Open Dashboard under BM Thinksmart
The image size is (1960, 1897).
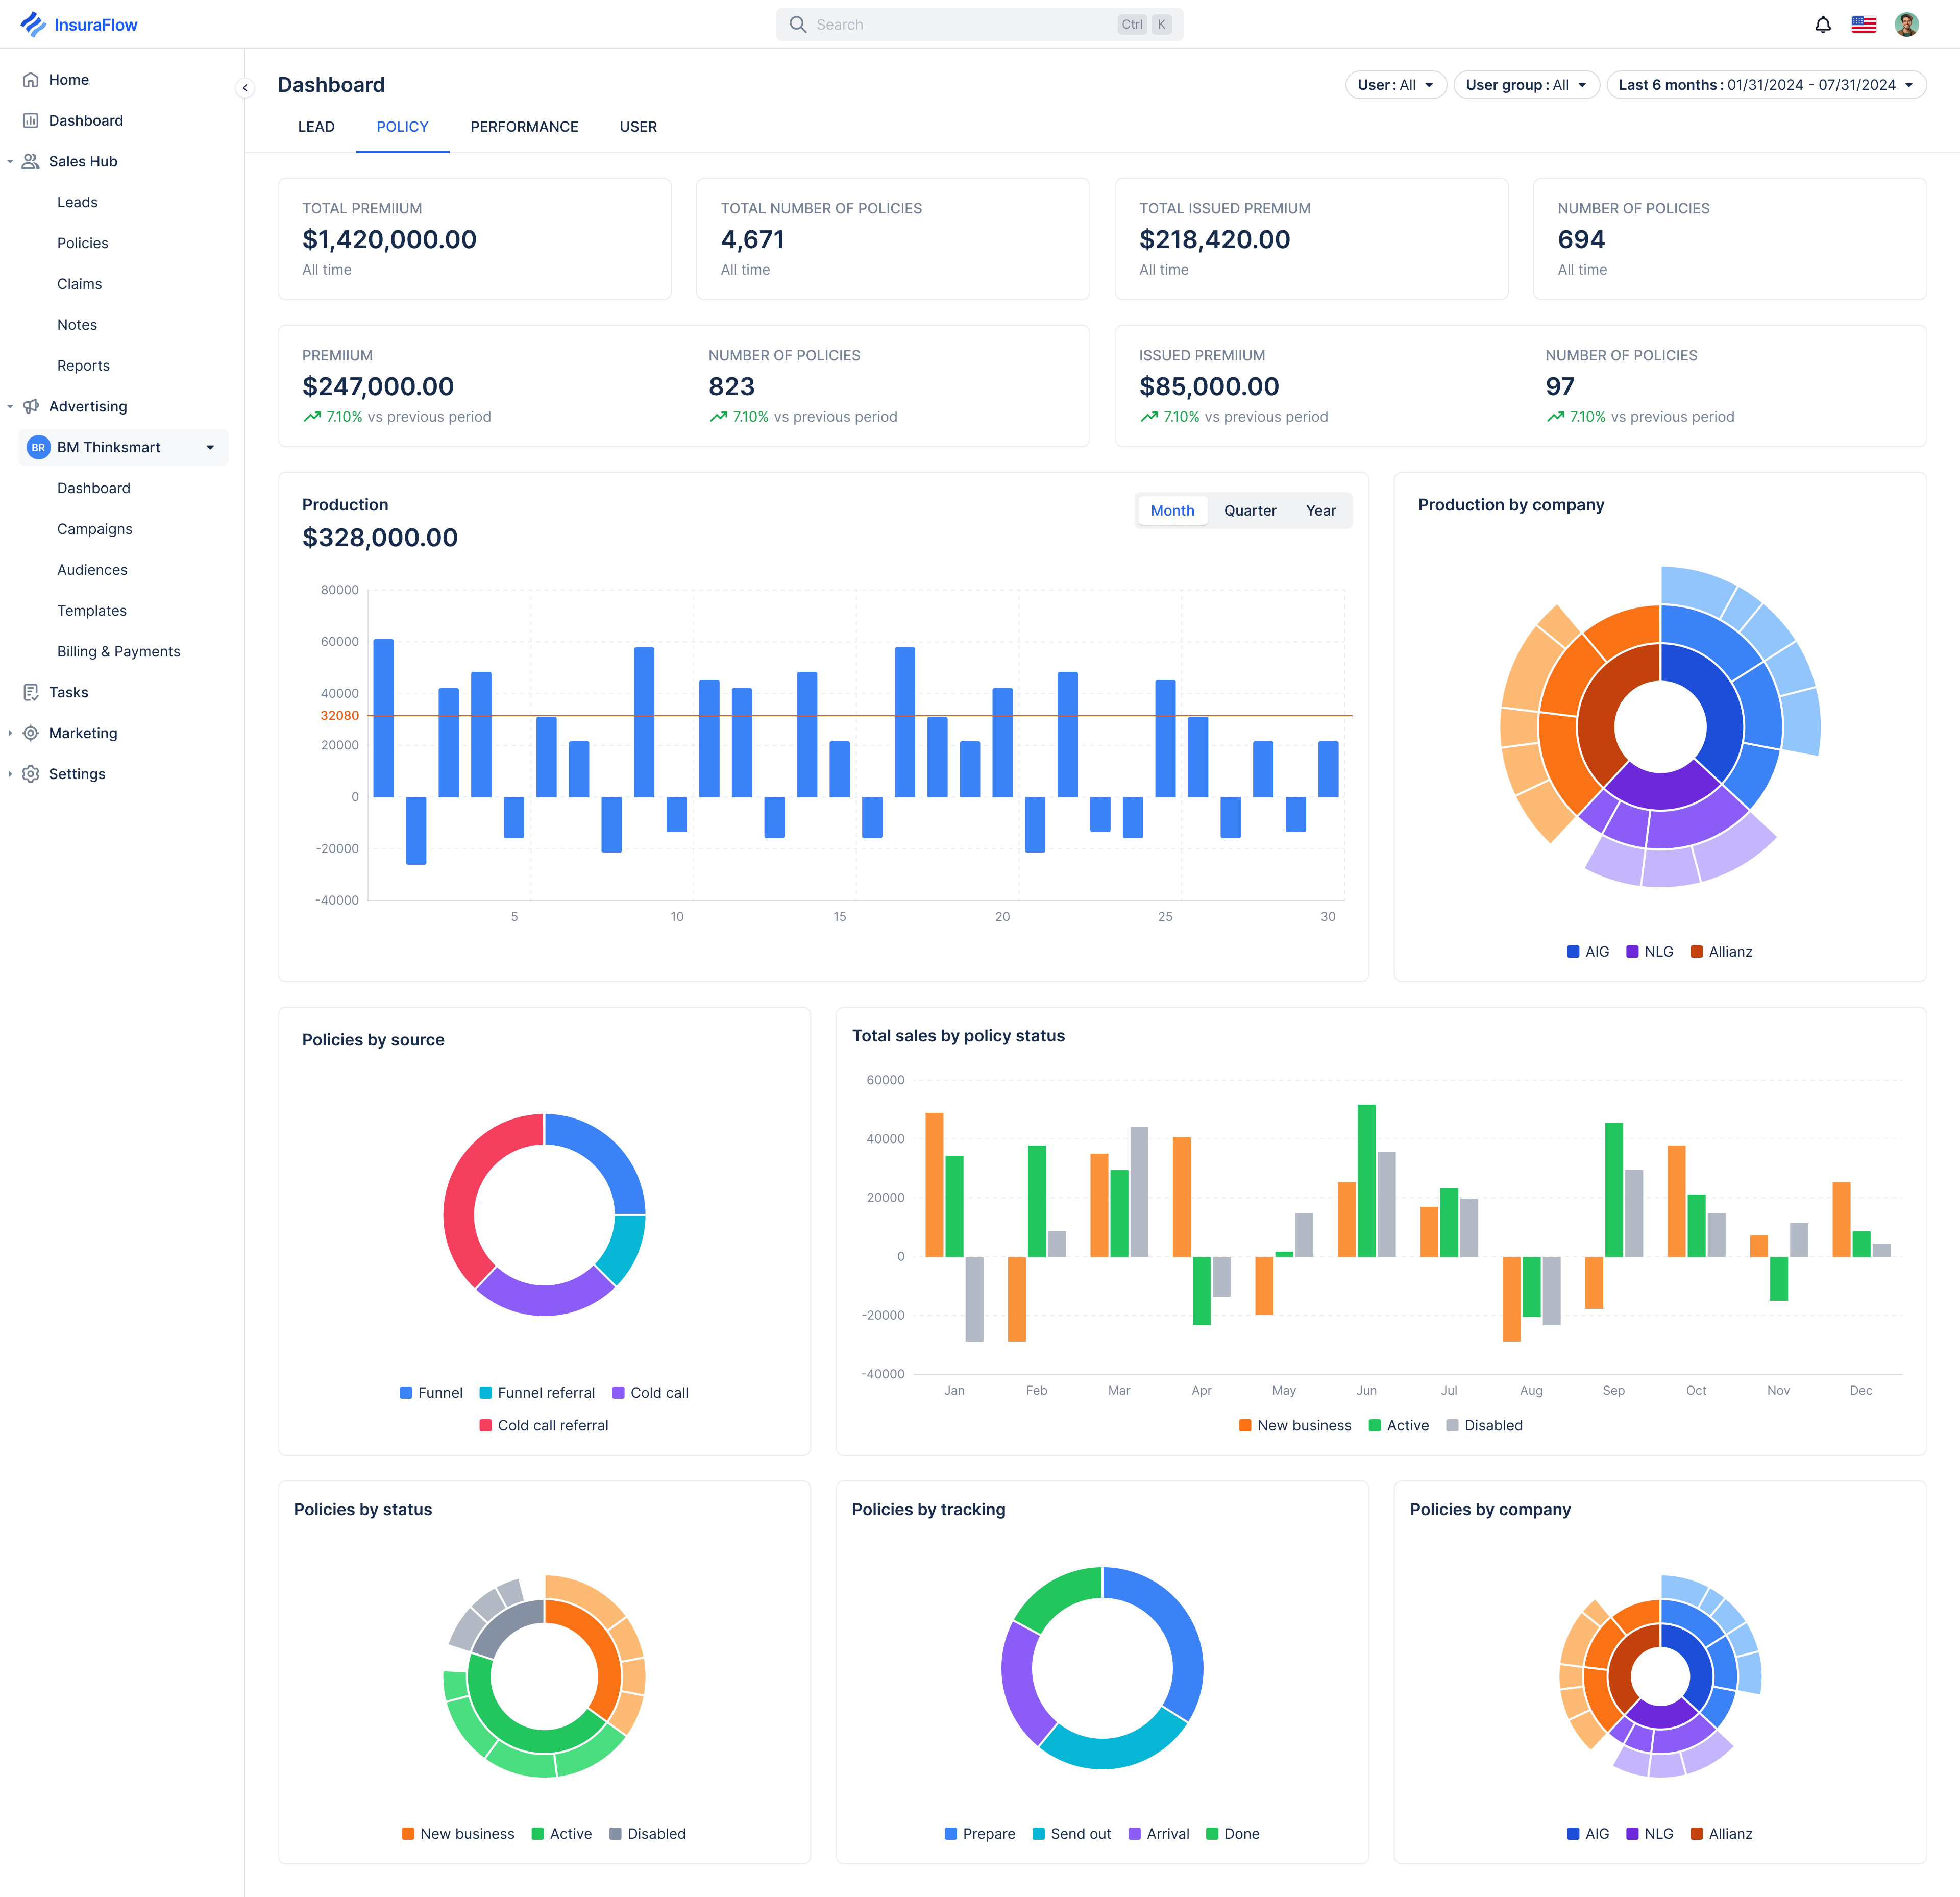pos(94,488)
